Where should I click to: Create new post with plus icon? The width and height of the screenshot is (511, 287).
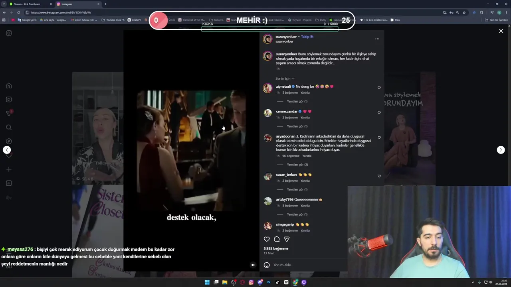[x=9, y=169]
